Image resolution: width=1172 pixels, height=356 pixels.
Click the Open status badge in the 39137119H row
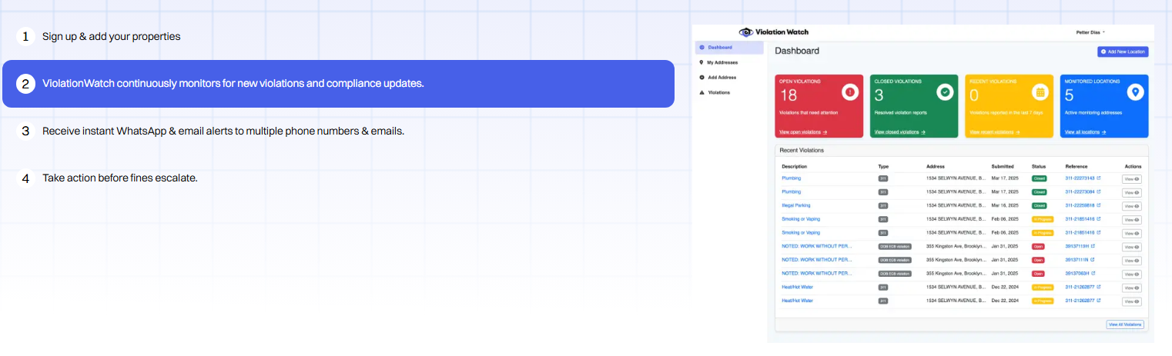[1038, 246]
